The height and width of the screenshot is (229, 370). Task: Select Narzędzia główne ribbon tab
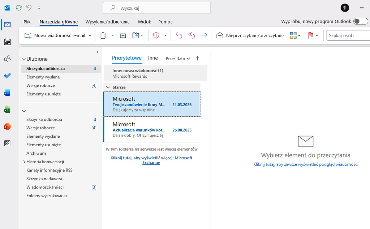(x=59, y=22)
